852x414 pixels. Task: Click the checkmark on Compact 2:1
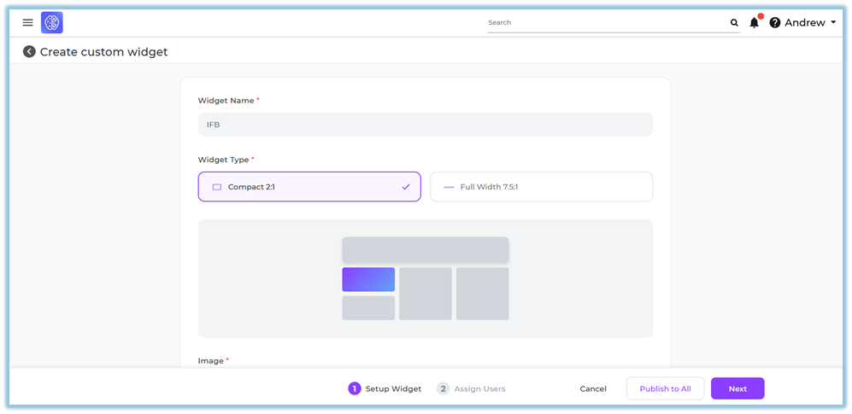click(x=406, y=187)
